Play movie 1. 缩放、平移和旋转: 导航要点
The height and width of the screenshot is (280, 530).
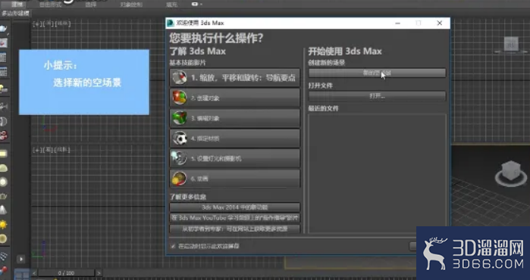(x=235, y=78)
